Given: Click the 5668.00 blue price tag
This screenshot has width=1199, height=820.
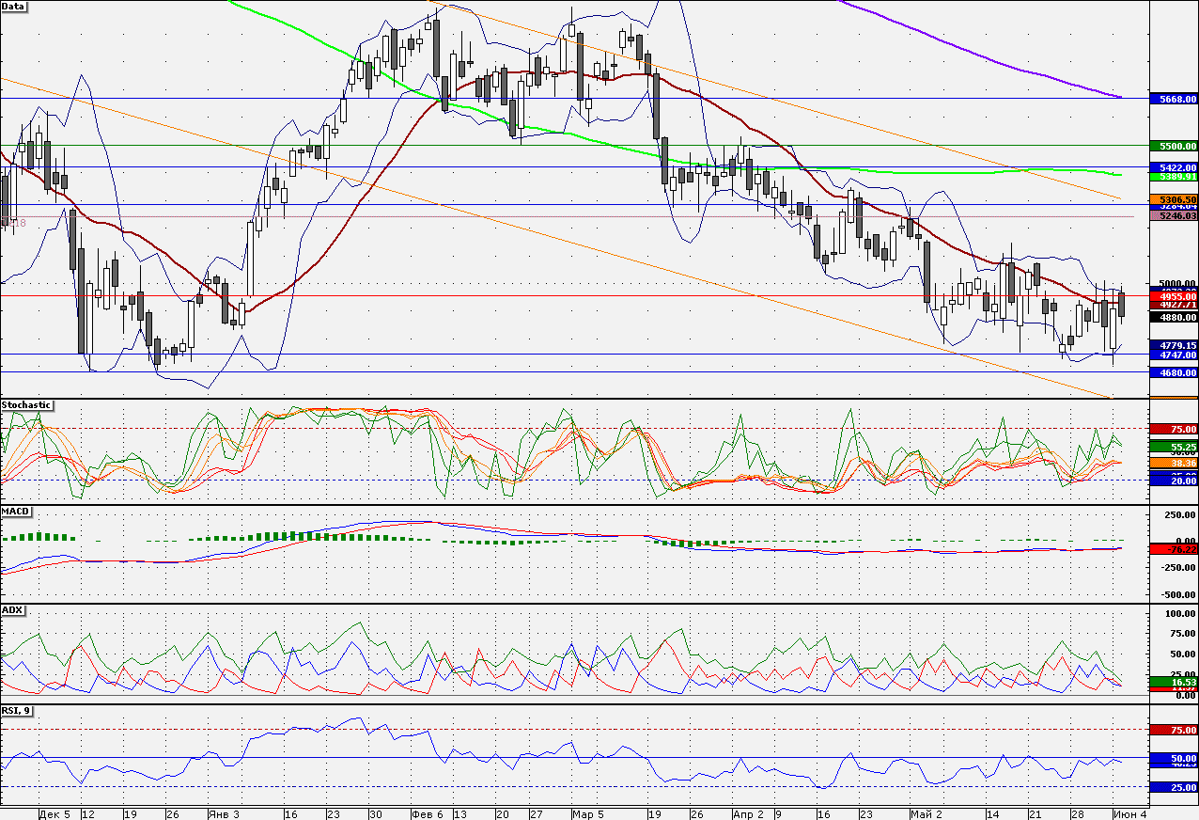Looking at the screenshot, I should [1174, 98].
